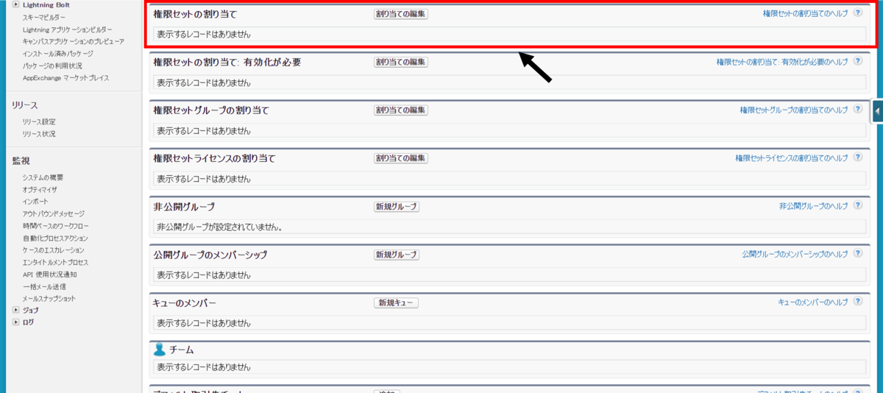The width and height of the screenshot is (883, 393).
Task: Open API 使用状況通知 in sidebar
Action: point(49,275)
